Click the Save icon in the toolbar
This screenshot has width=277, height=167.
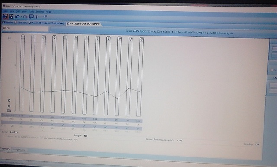pyautogui.click(x=5, y=16)
